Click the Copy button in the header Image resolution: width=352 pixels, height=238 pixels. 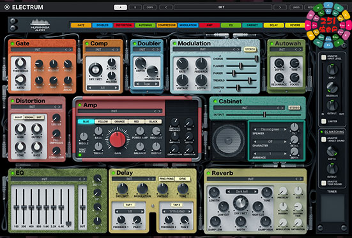(150, 8)
